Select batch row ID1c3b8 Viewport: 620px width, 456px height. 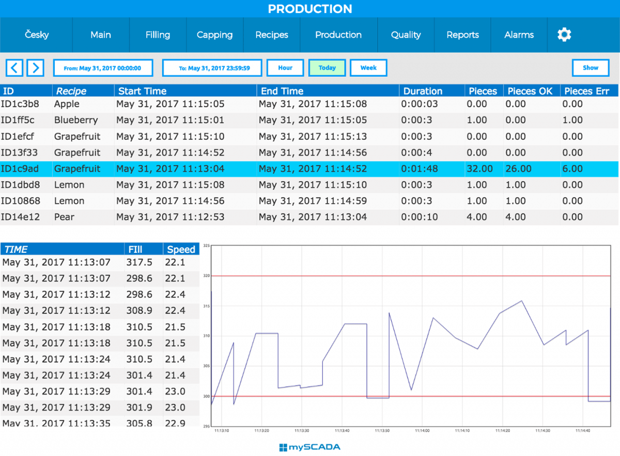pyautogui.click(x=309, y=104)
